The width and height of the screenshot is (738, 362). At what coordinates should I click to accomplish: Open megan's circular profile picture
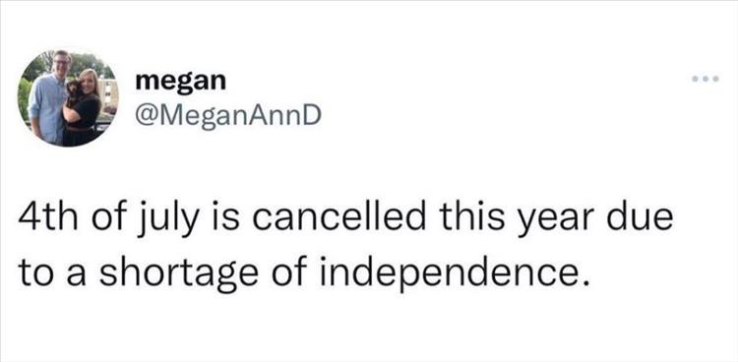click(68, 97)
